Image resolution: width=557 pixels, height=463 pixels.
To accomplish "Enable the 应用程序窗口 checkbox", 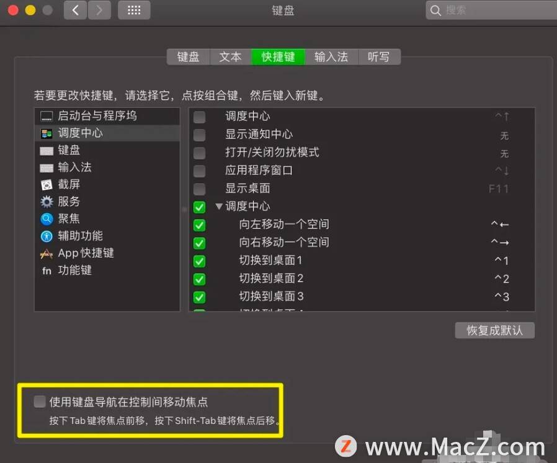I will coord(199,171).
